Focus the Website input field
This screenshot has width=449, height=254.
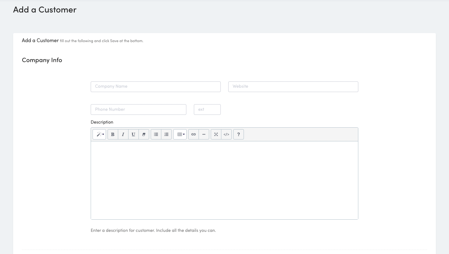pos(293,87)
